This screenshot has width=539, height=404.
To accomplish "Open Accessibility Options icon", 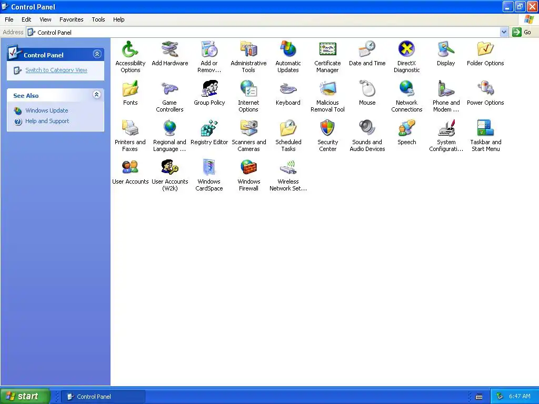I will pyautogui.click(x=131, y=49).
